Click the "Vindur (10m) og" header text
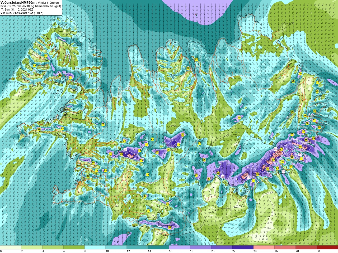 click(x=49, y=2)
